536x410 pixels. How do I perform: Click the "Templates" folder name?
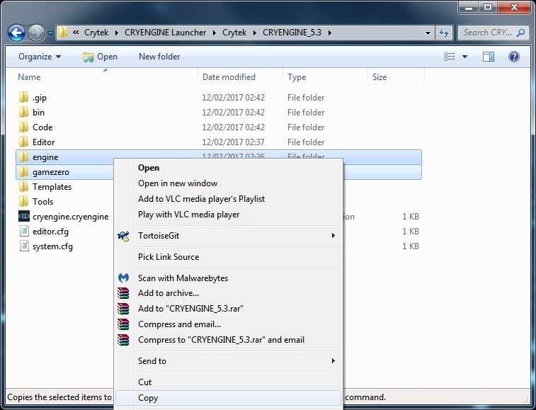point(52,187)
